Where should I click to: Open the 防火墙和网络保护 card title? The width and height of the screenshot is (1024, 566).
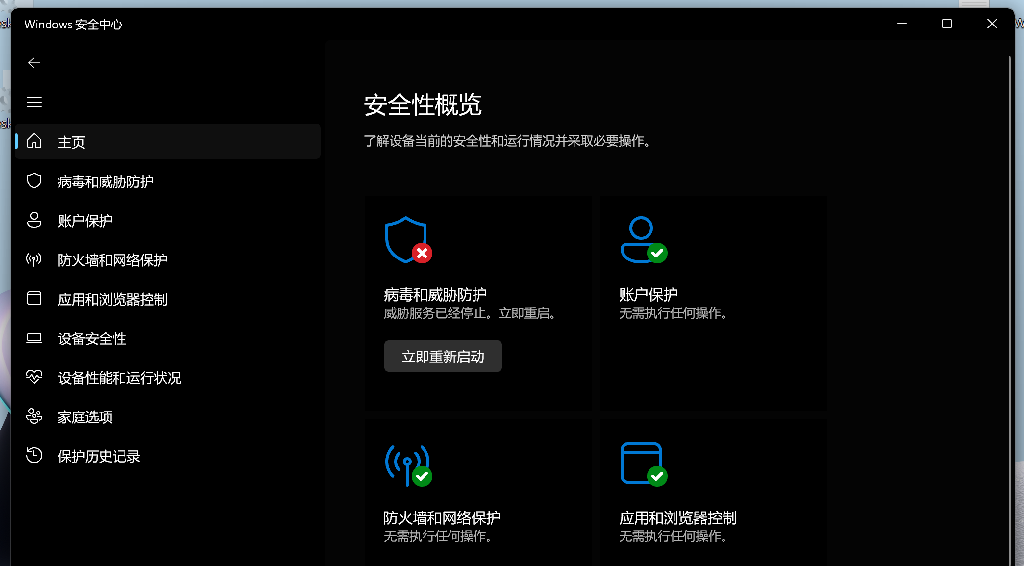tap(442, 518)
